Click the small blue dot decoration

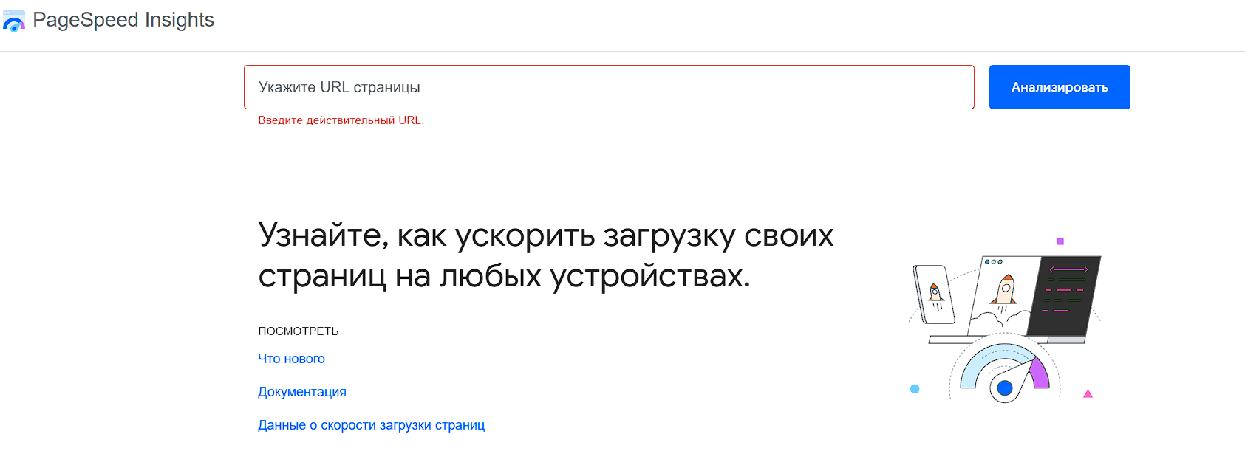(x=915, y=389)
